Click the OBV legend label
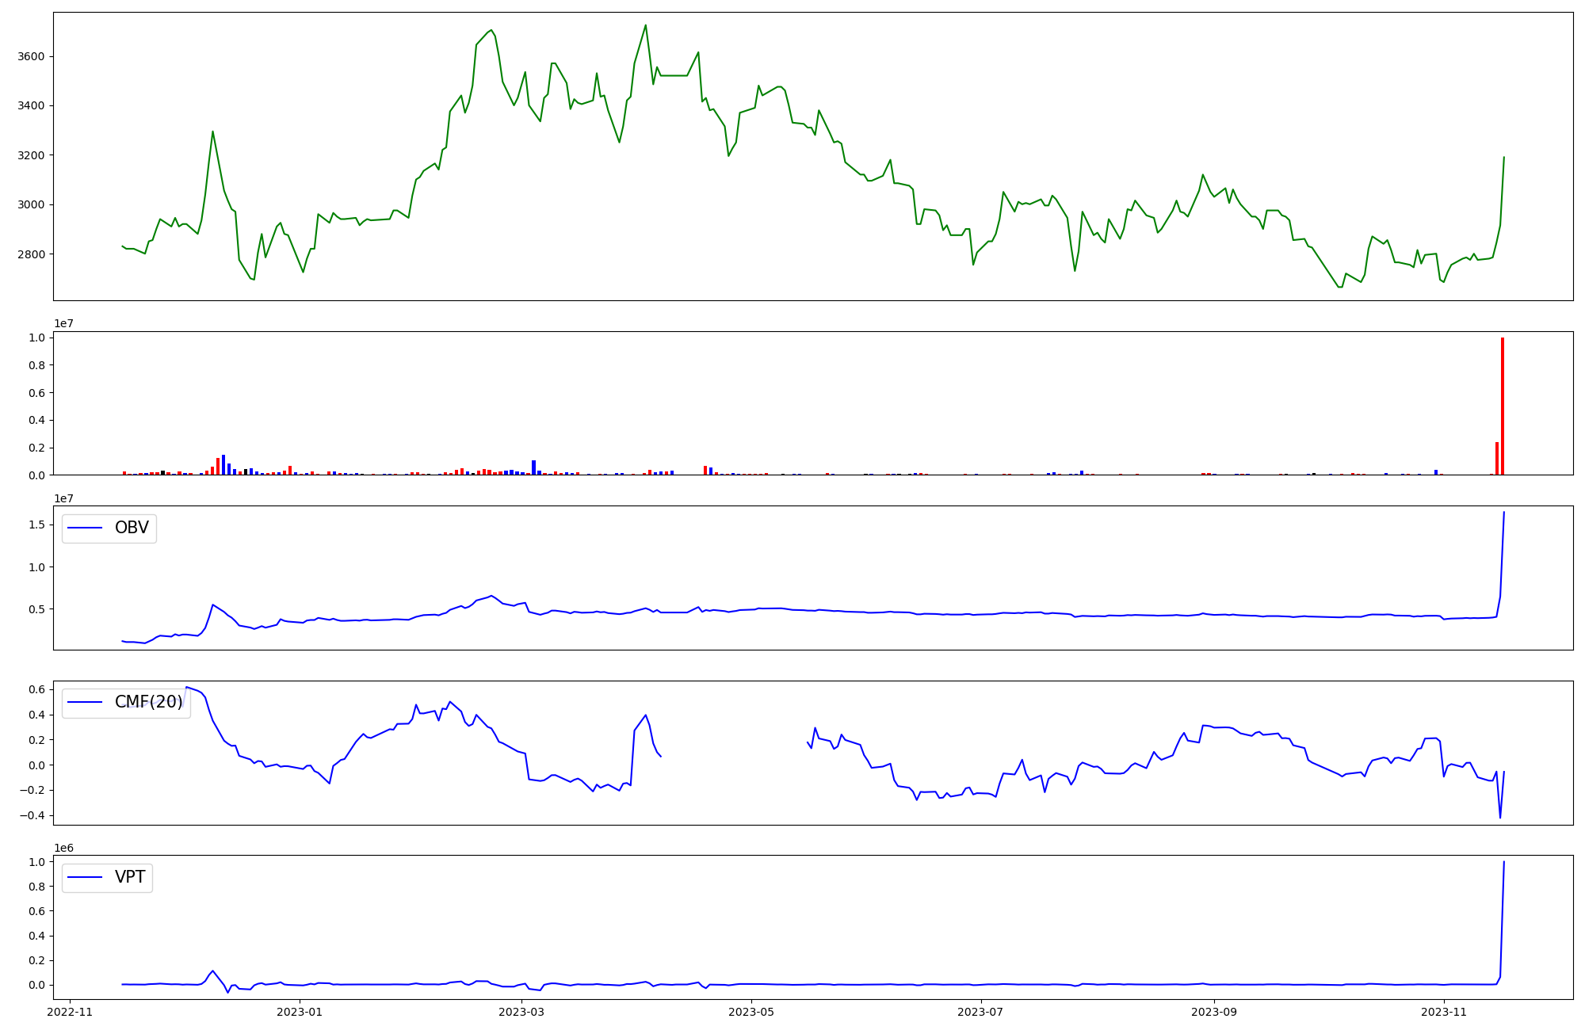Viewport: 1585px width, 1030px height. [132, 528]
